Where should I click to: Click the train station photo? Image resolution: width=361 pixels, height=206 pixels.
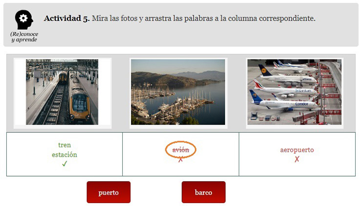[x=62, y=92]
